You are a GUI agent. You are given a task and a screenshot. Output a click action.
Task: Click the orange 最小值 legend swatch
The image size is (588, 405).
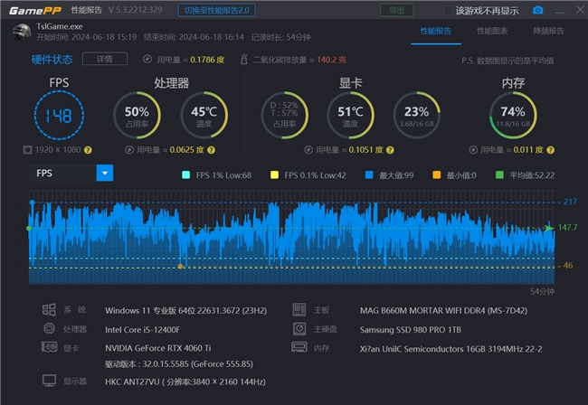437,175
